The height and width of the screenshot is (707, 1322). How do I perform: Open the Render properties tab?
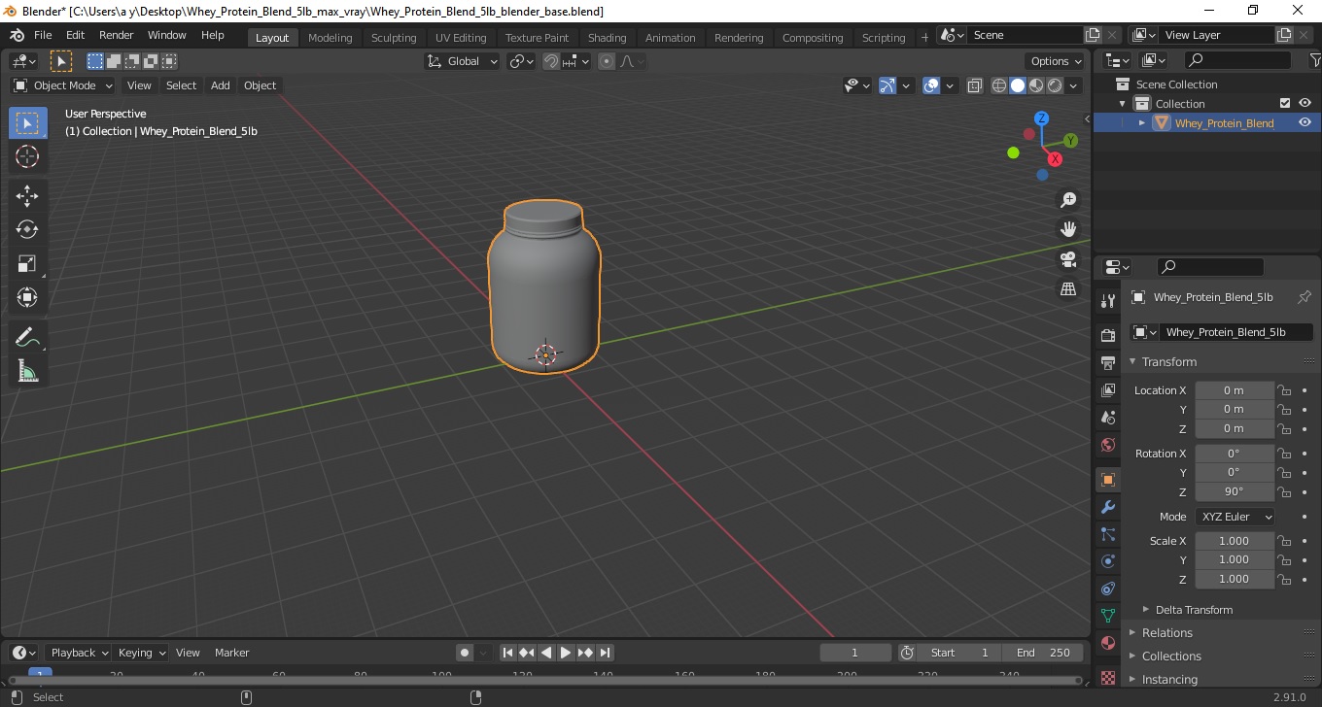[1107, 336]
